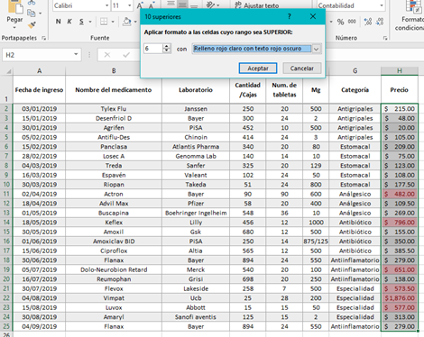Select the Atlantis Pharma cell
424x337 pixels.
[196, 147]
